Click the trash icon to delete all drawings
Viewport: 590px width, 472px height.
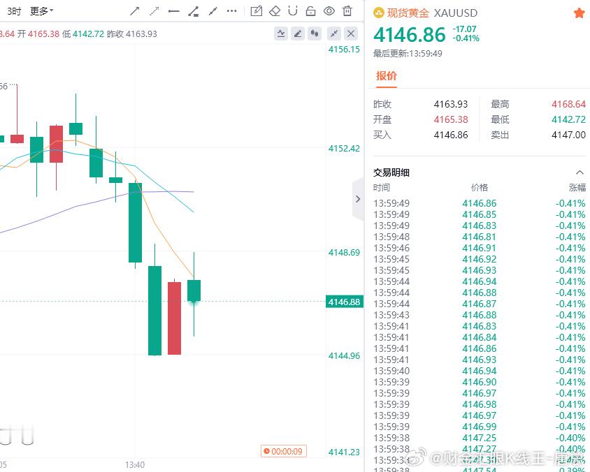(347, 10)
